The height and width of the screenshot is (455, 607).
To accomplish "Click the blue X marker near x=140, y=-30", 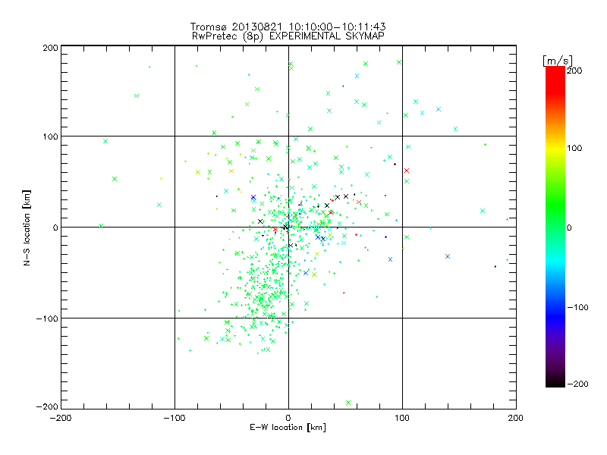I will [x=448, y=256].
